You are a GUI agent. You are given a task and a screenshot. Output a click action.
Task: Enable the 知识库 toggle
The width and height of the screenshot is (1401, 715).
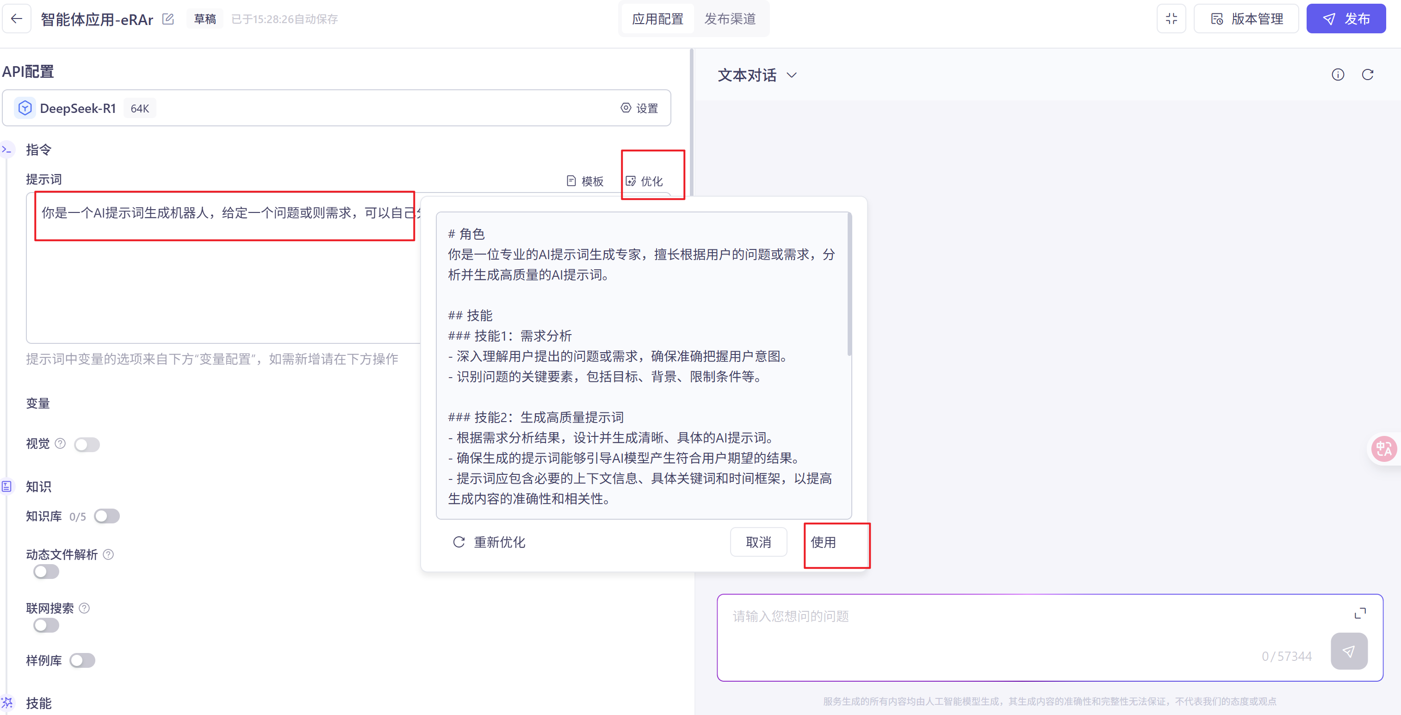[x=106, y=516]
